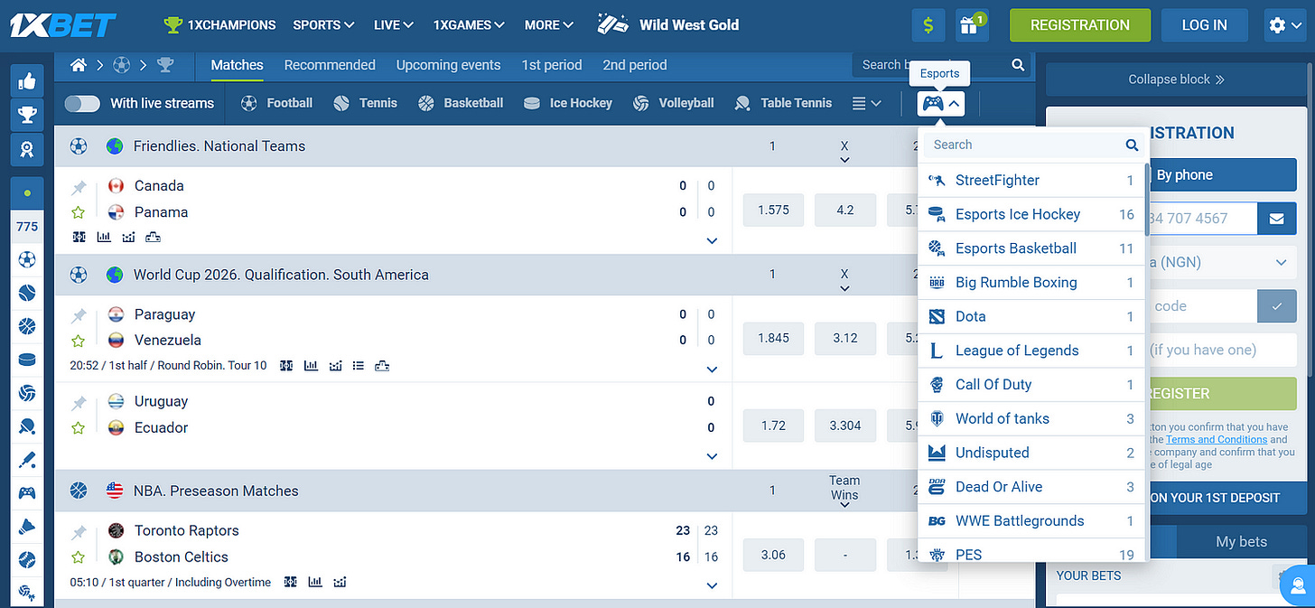Click the trophy icon in left sidebar
The height and width of the screenshot is (608, 1315).
tap(26, 115)
